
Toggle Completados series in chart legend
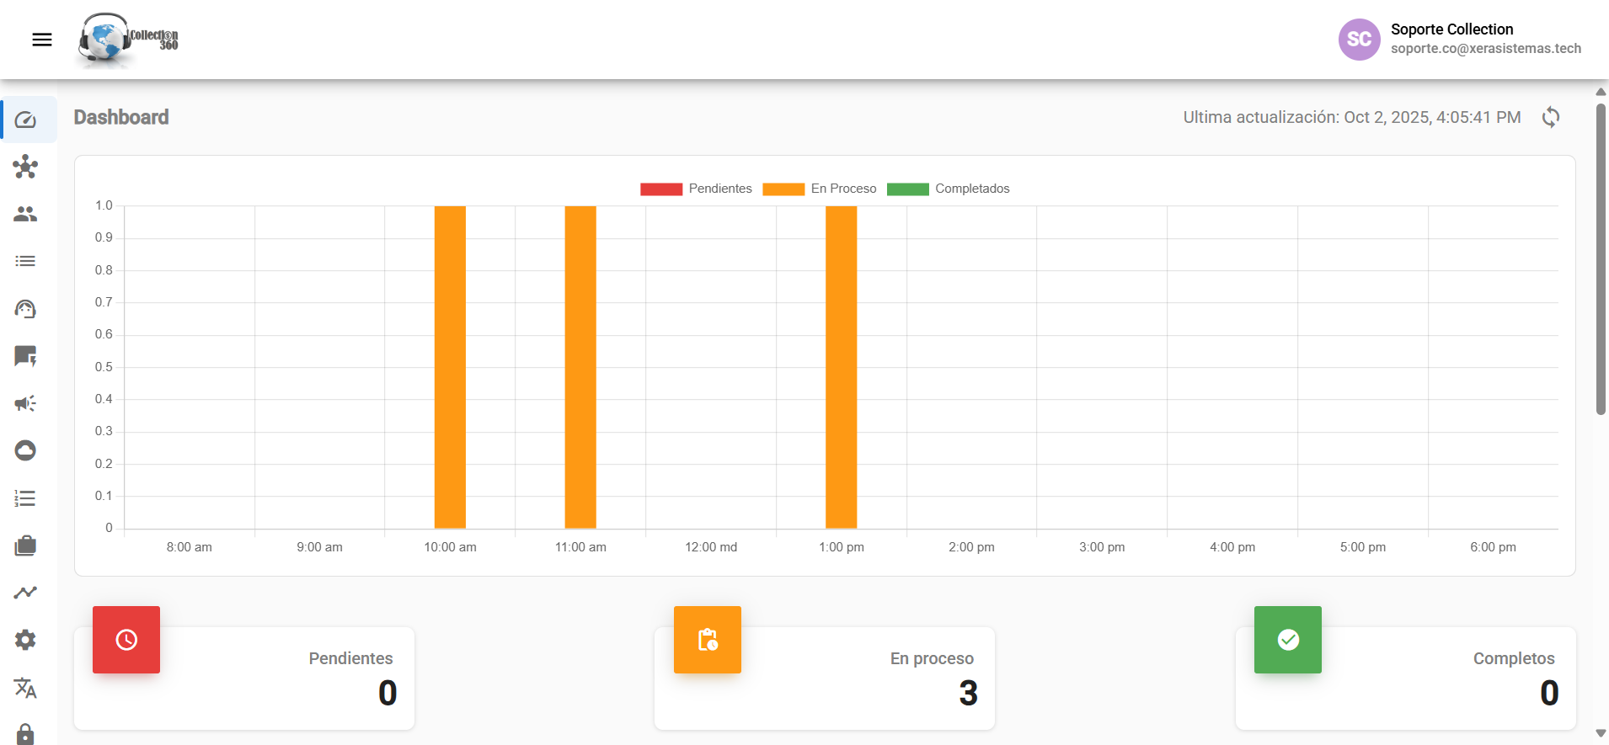tap(948, 189)
